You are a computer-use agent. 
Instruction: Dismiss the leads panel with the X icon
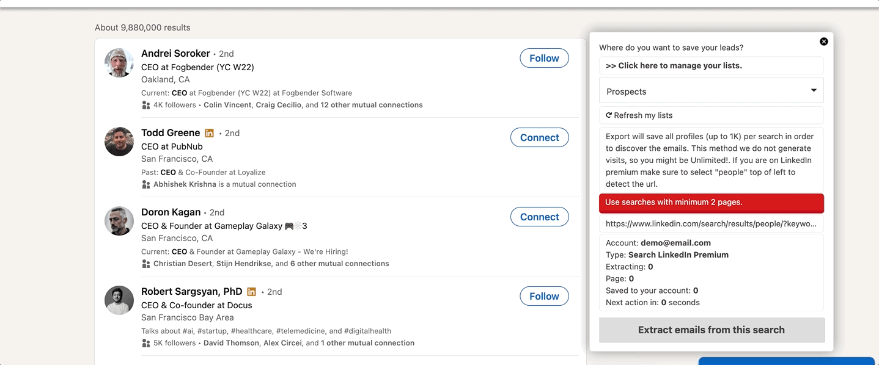(x=823, y=41)
